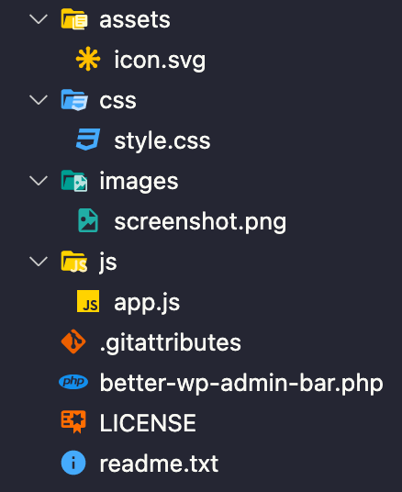Screen dimensions: 402x492
Task: Open the LICENSE file
Action: pos(148,422)
